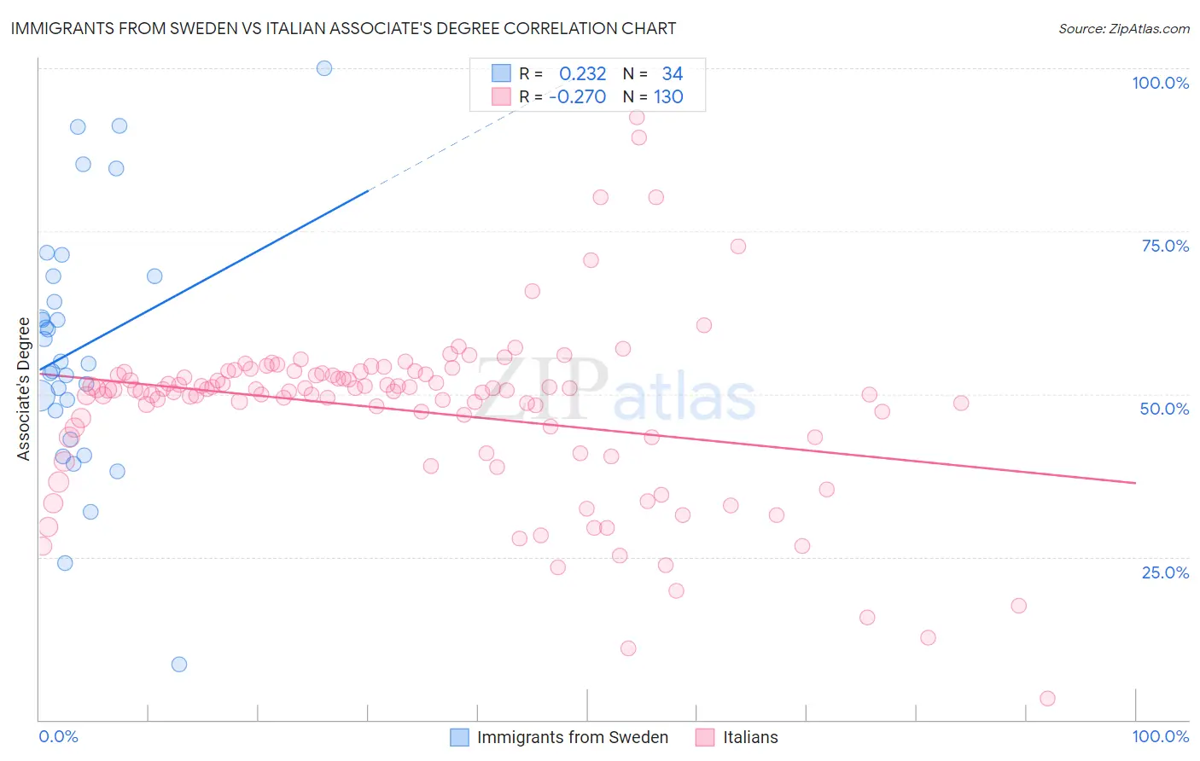Open the Source: ZipAtlas.com link

tap(1124, 28)
